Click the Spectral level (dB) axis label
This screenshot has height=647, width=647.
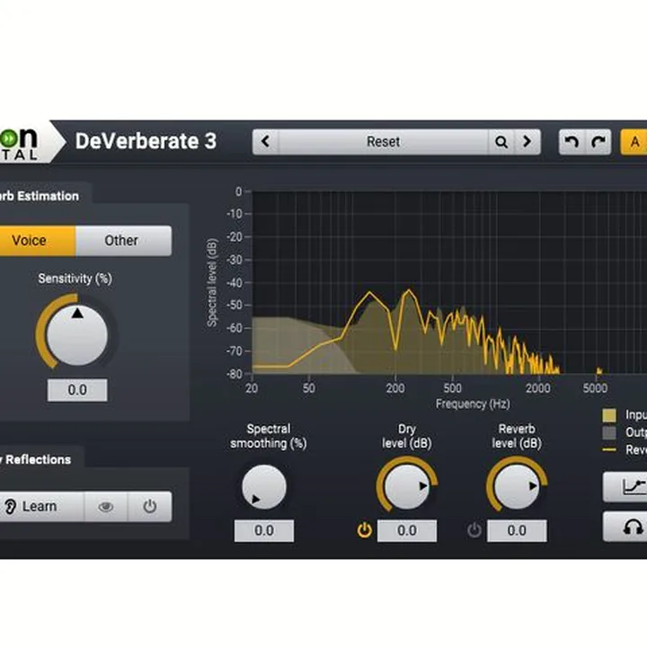[x=212, y=283]
